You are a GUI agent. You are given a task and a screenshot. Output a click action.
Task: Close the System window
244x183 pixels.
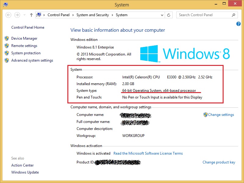pos(235,3)
